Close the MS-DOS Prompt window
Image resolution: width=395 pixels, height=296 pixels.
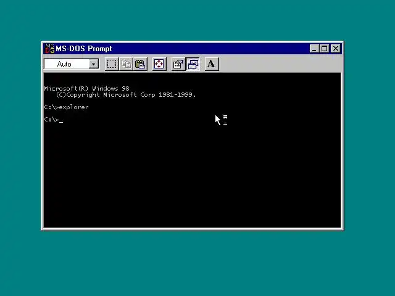[x=336, y=49]
